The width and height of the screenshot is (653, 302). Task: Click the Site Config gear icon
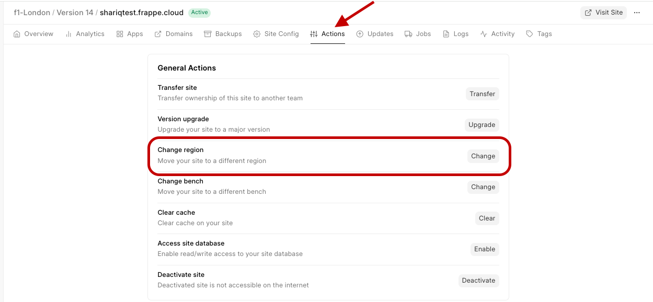point(257,34)
